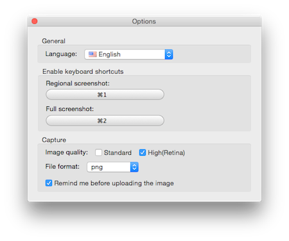Viewport: 289px width, 241px height.
Task: Click the blue arrows on the File format selector
Action: click(x=134, y=167)
